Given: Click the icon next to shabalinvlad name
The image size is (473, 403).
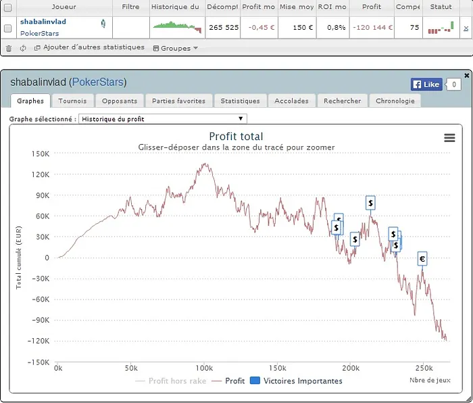Looking at the screenshot, I should pos(103,23).
